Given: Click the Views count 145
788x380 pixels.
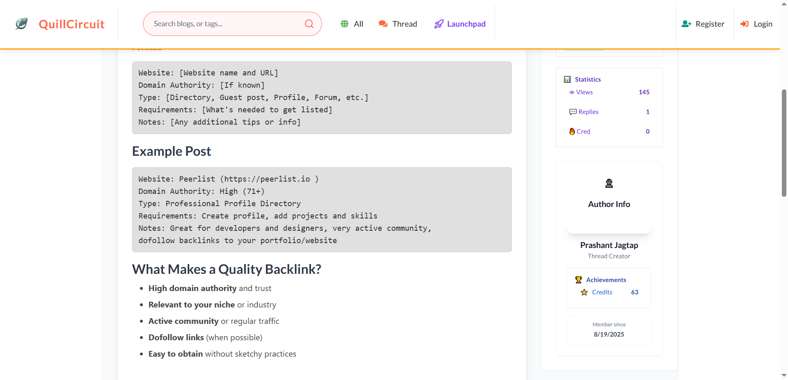Looking at the screenshot, I should pyautogui.click(x=644, y=92).
